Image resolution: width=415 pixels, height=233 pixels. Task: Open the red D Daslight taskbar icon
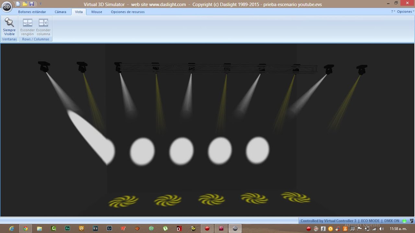179,228
